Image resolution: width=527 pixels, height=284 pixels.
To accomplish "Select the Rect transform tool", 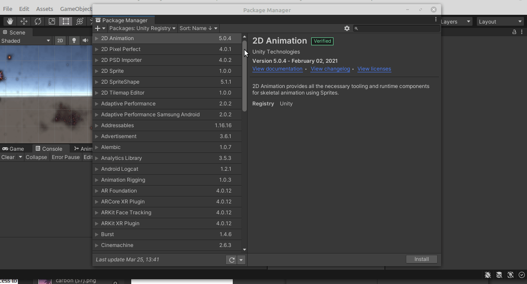I will (66, 21).
